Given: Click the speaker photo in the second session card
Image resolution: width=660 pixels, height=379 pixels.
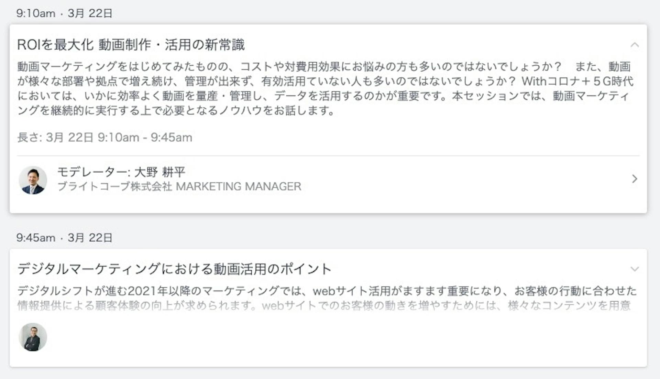Looking at the screenshot, I should [33, 337].
